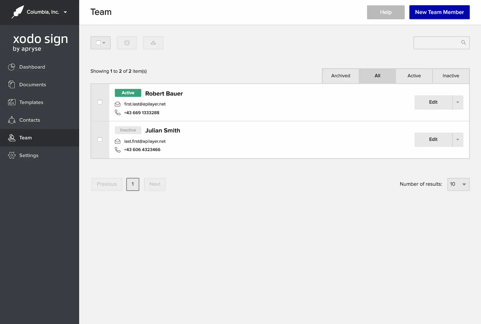The image size is (481, 324).
Task: Open the search input field
Action: 441,43
